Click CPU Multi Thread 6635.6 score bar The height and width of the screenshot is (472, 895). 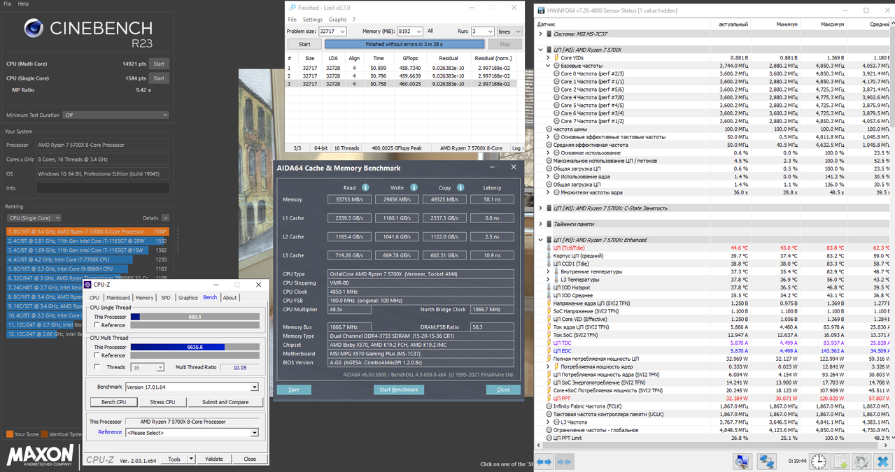195,347
